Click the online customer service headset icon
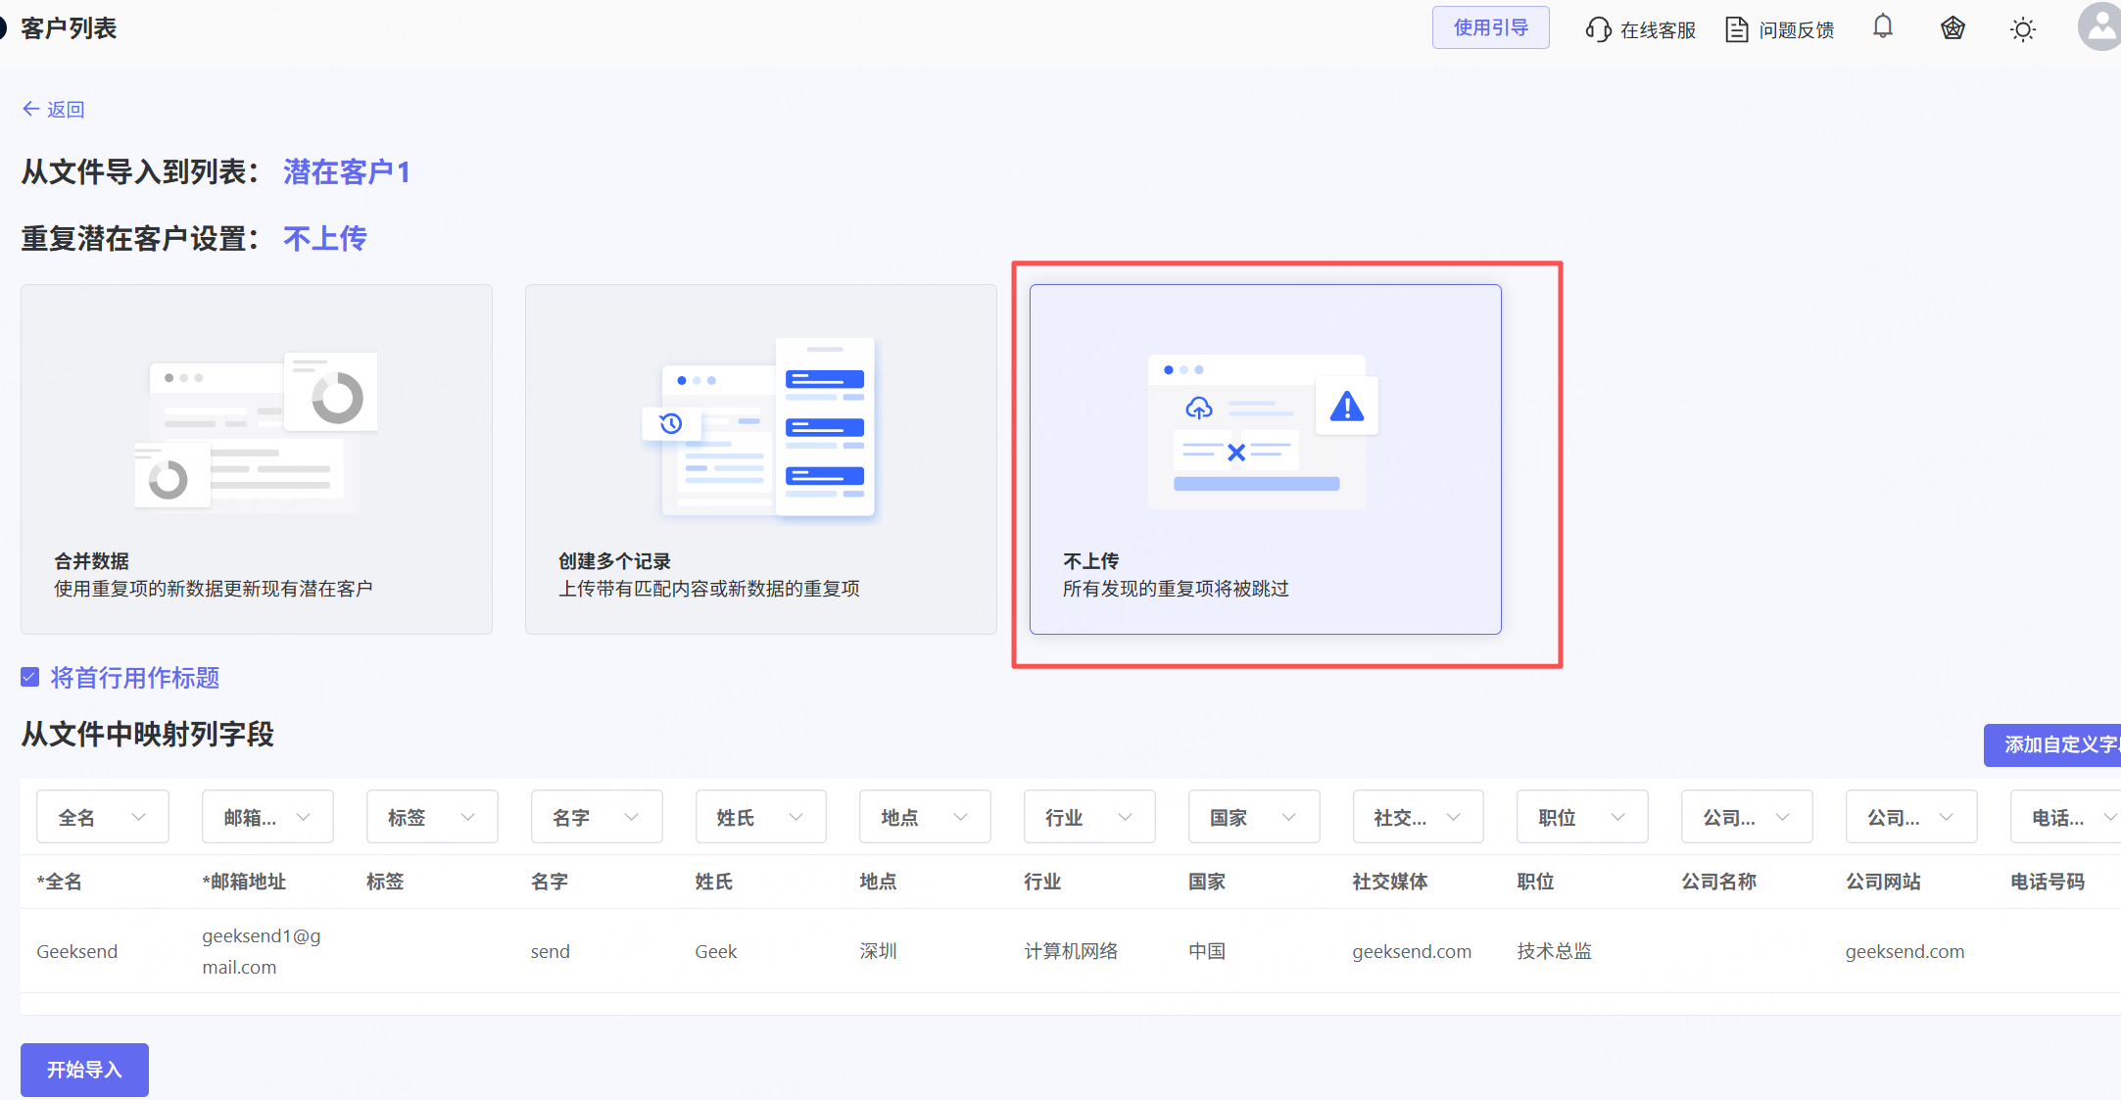This screenshot has height=1100, width=2121. tap(1598, 29)
